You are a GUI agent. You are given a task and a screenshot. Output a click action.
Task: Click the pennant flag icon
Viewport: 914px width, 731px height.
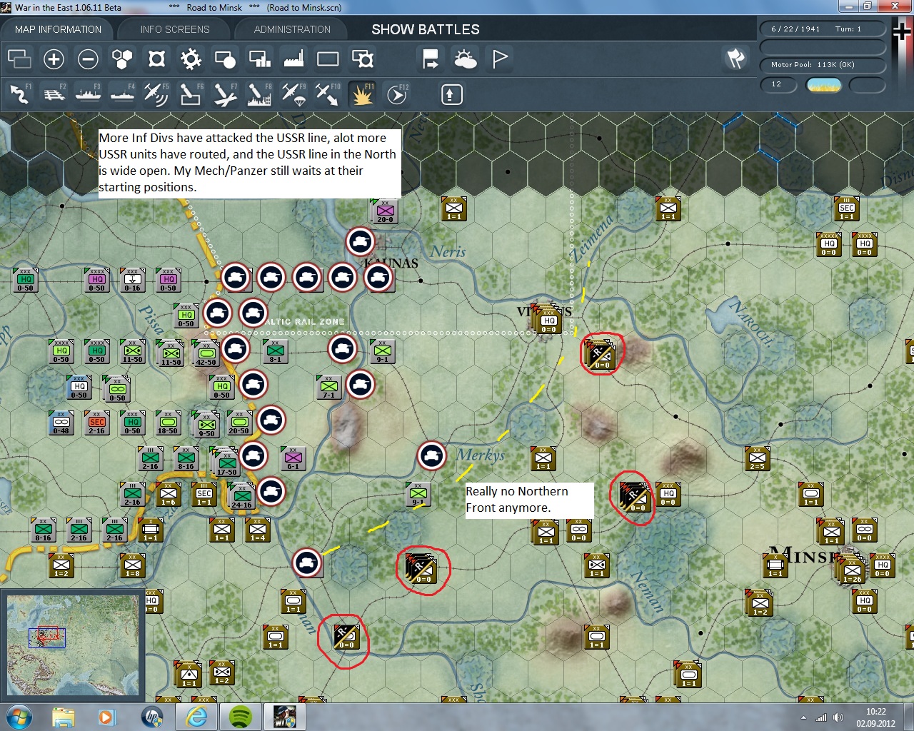point(500,59)
